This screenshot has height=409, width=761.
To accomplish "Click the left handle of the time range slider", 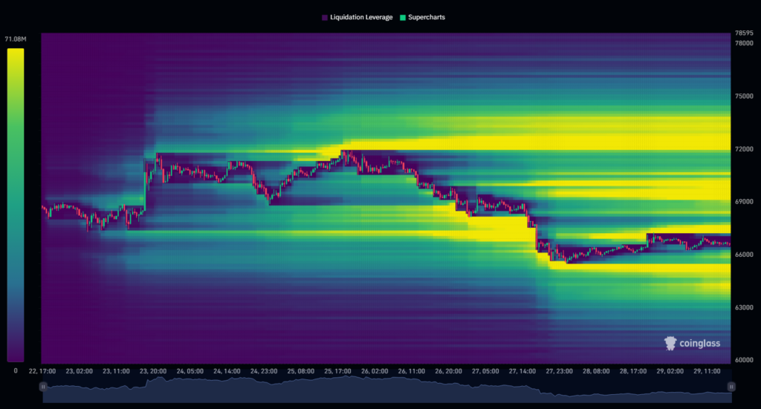I will (44, 386).
